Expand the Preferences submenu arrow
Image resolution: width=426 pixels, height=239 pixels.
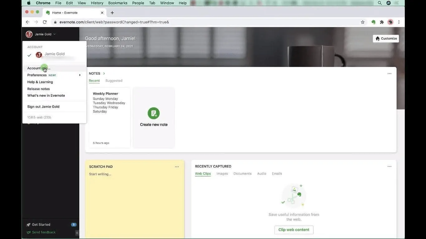[x=80, y=75]
